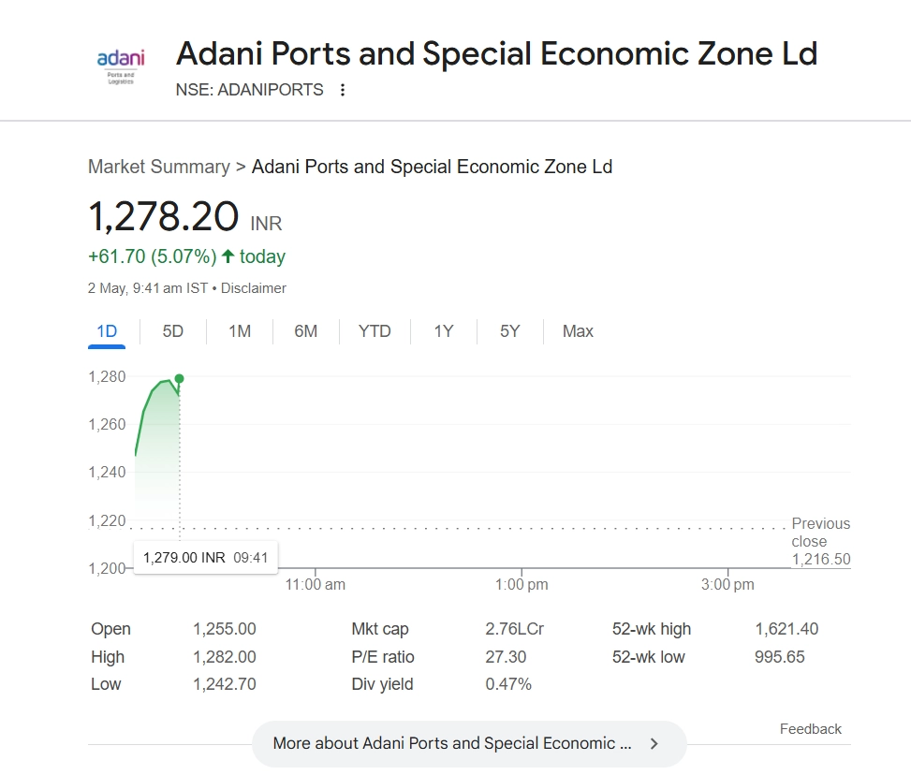Select the 1D time range tab
The width and height of the screenshot is (911, 775).
[107, 331]
